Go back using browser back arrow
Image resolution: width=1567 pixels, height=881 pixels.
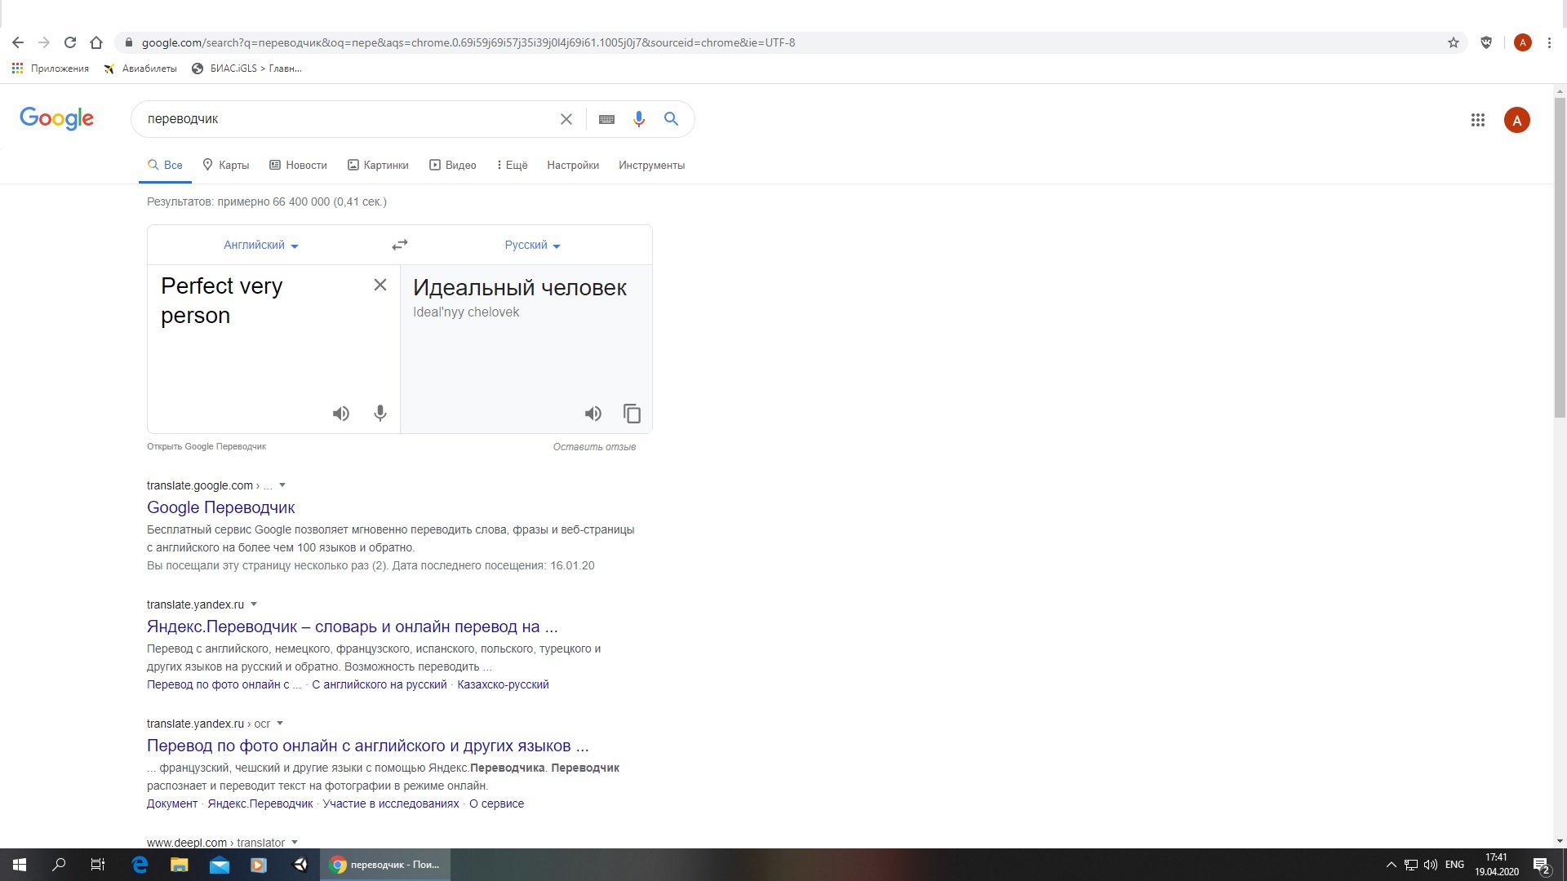click(x=18, y=42)
